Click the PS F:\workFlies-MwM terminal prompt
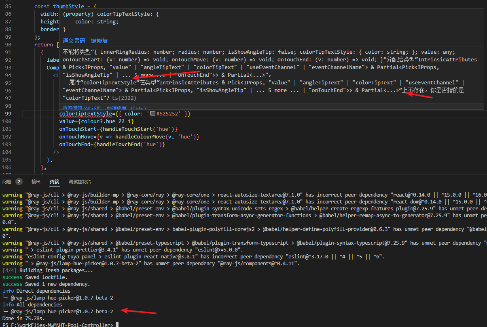487x327 pixels. click(57, 325)
